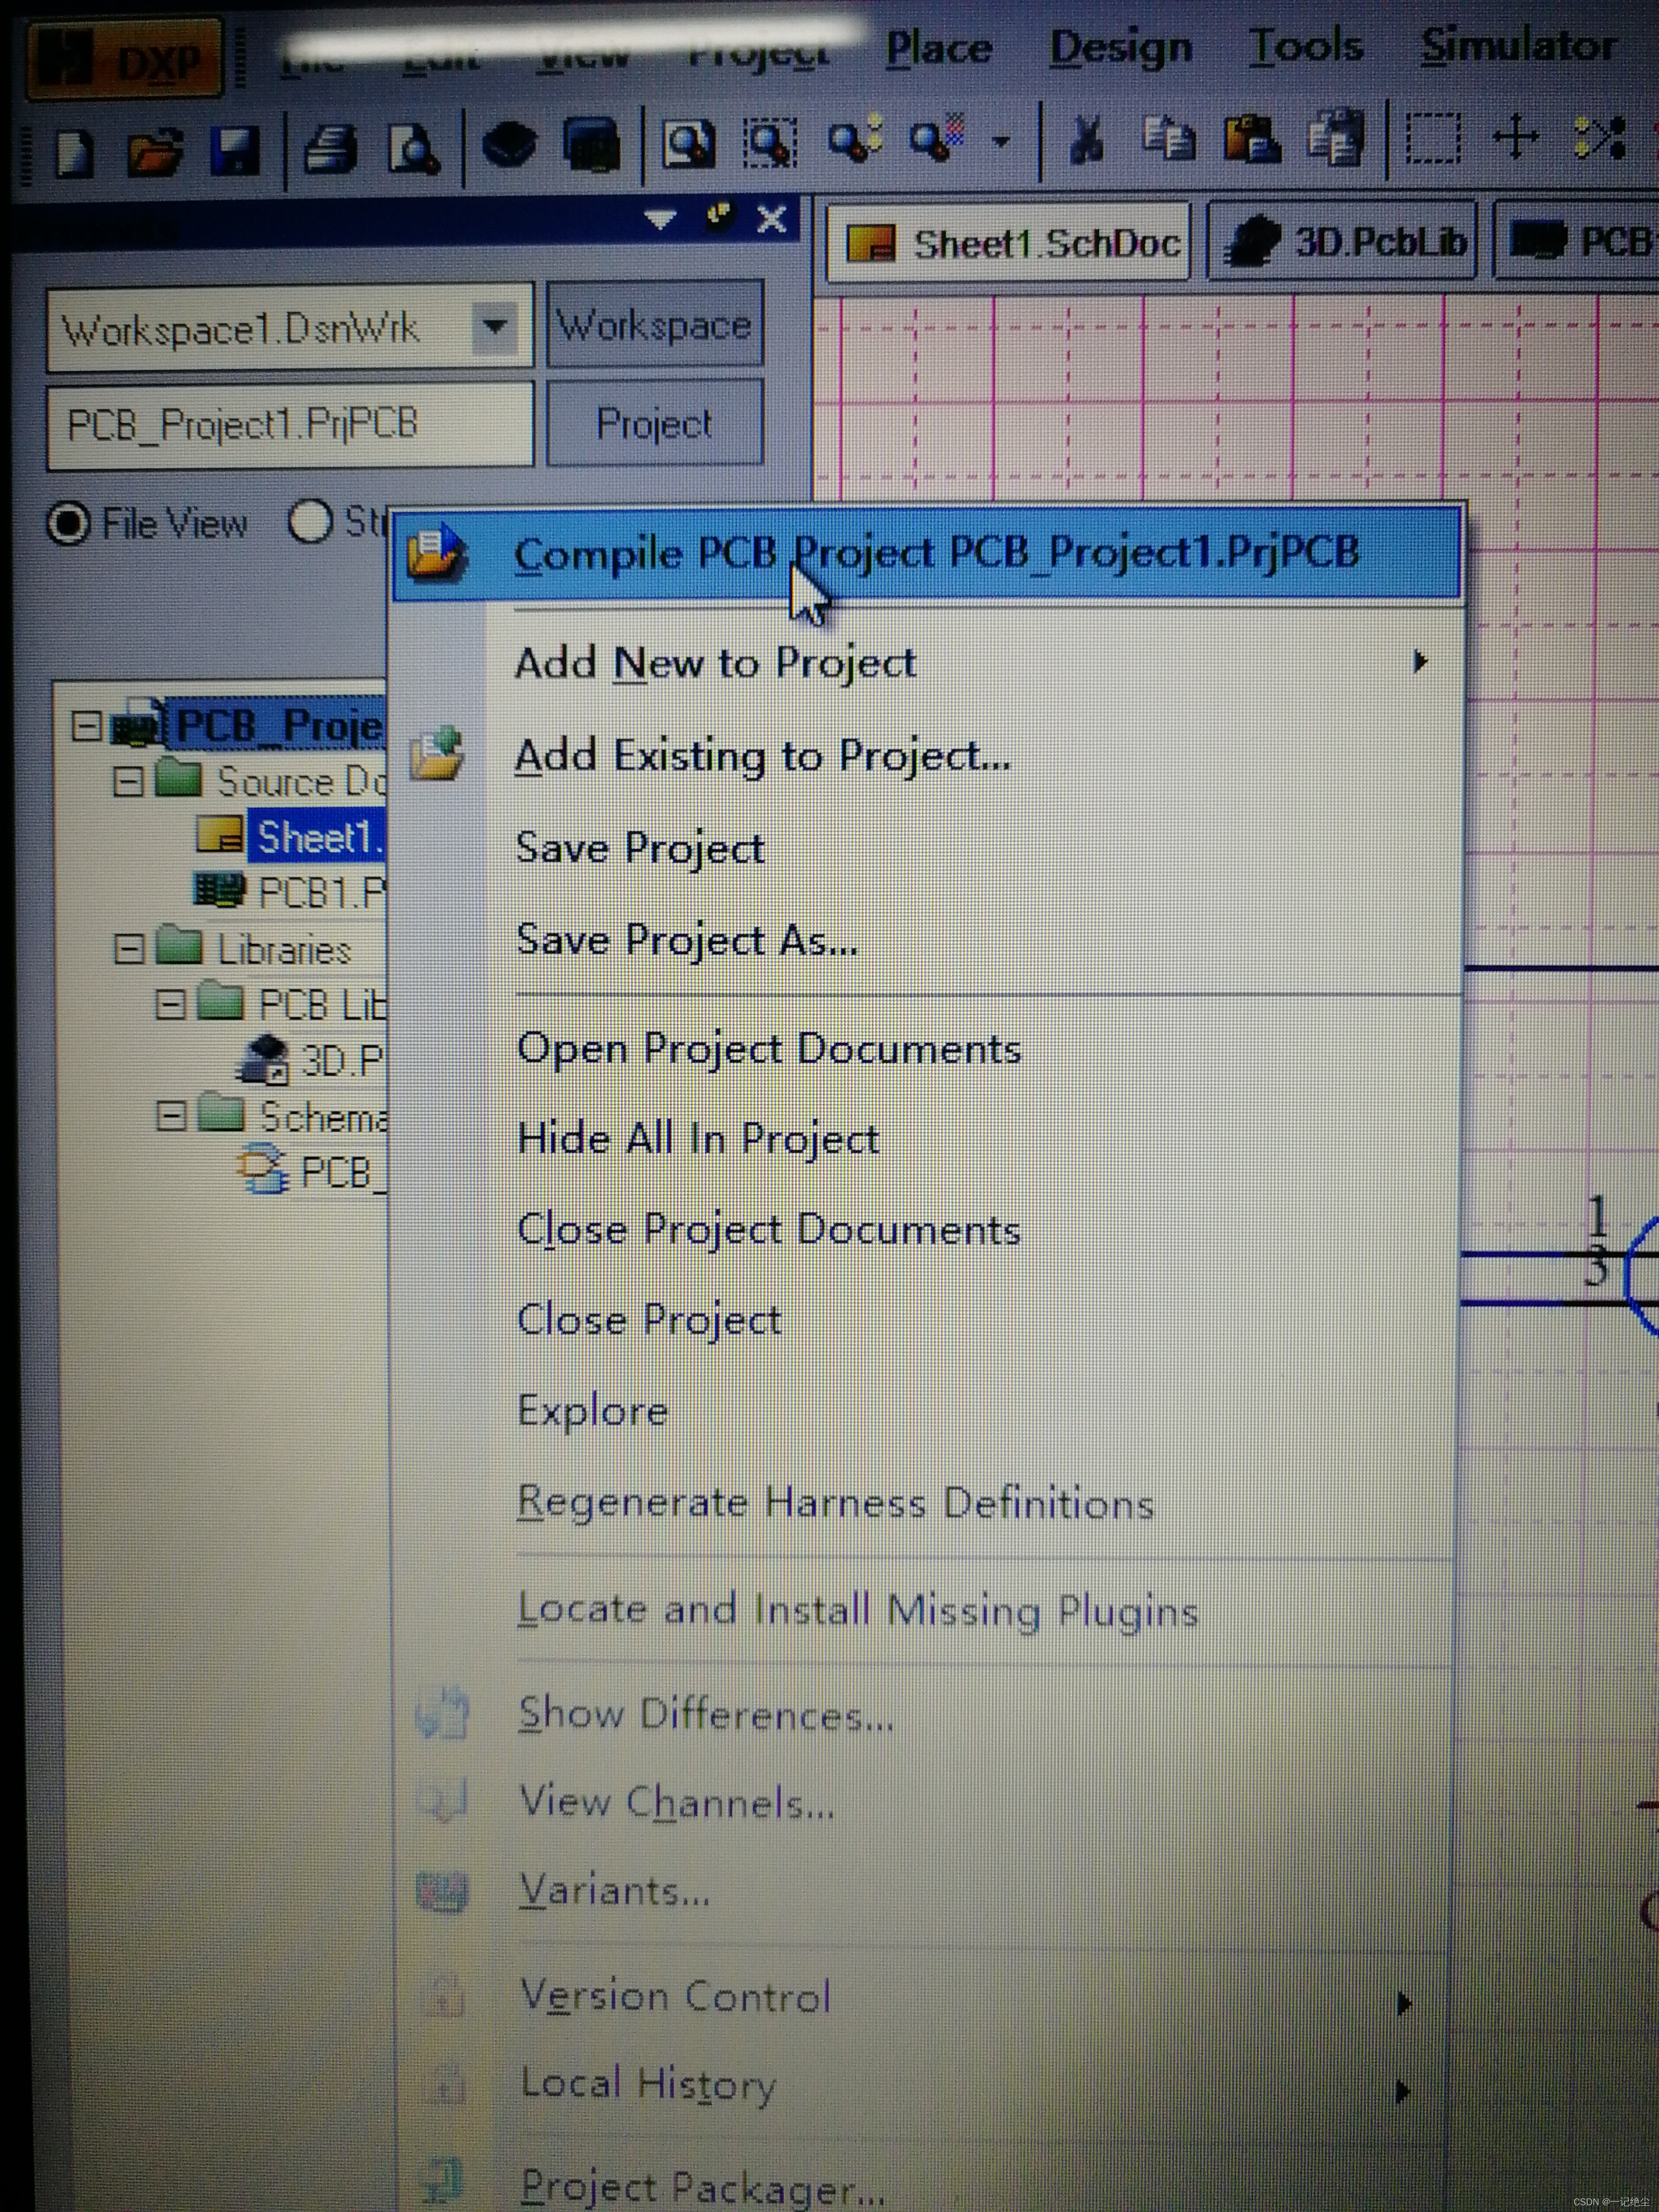Switch to the PCB document tab
This screenshot has height=2212, width=1659.
[1578, 241]
